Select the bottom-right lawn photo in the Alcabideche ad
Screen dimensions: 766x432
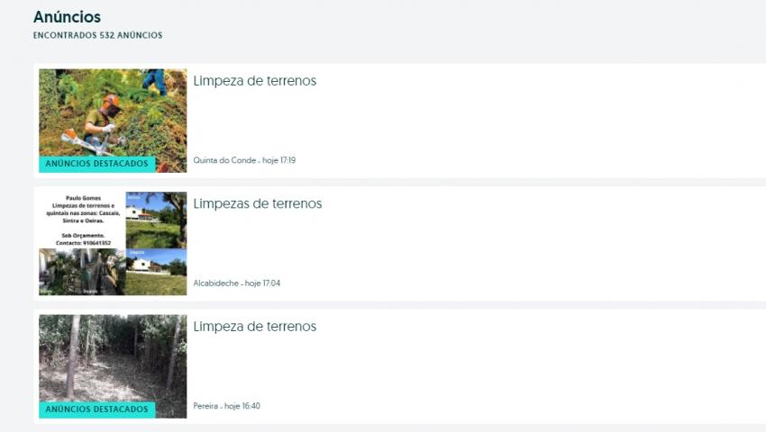click(x=156, y=272)
